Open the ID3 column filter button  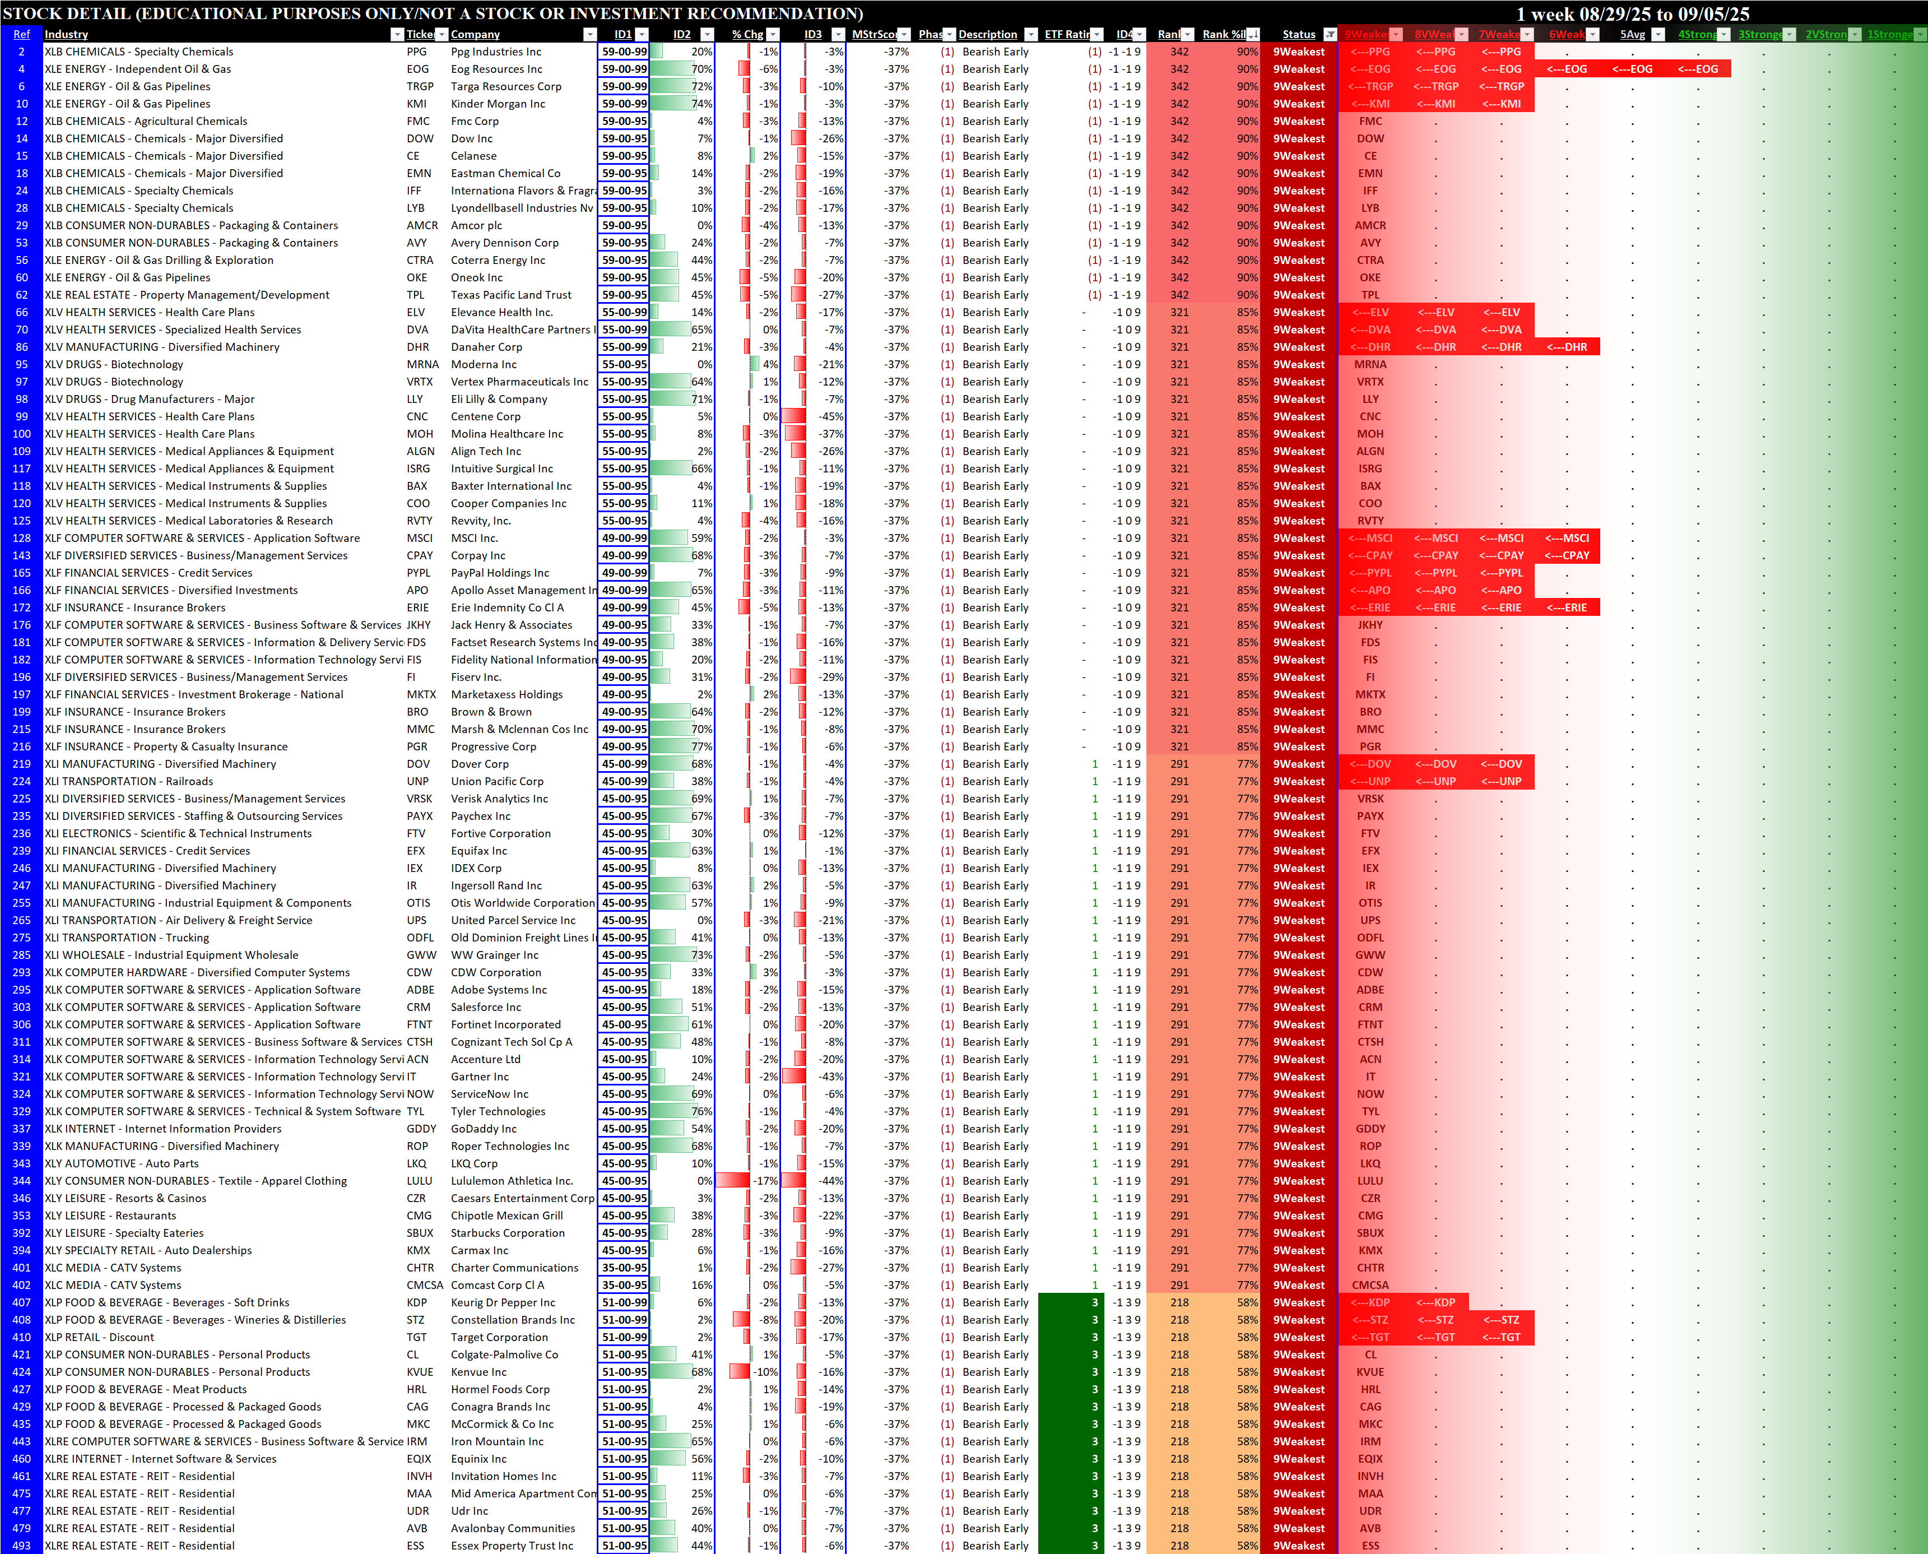(838, 34)
